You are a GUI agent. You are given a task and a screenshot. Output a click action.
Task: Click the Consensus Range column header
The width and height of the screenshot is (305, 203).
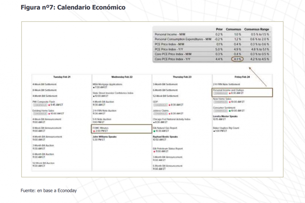(256, 29)
